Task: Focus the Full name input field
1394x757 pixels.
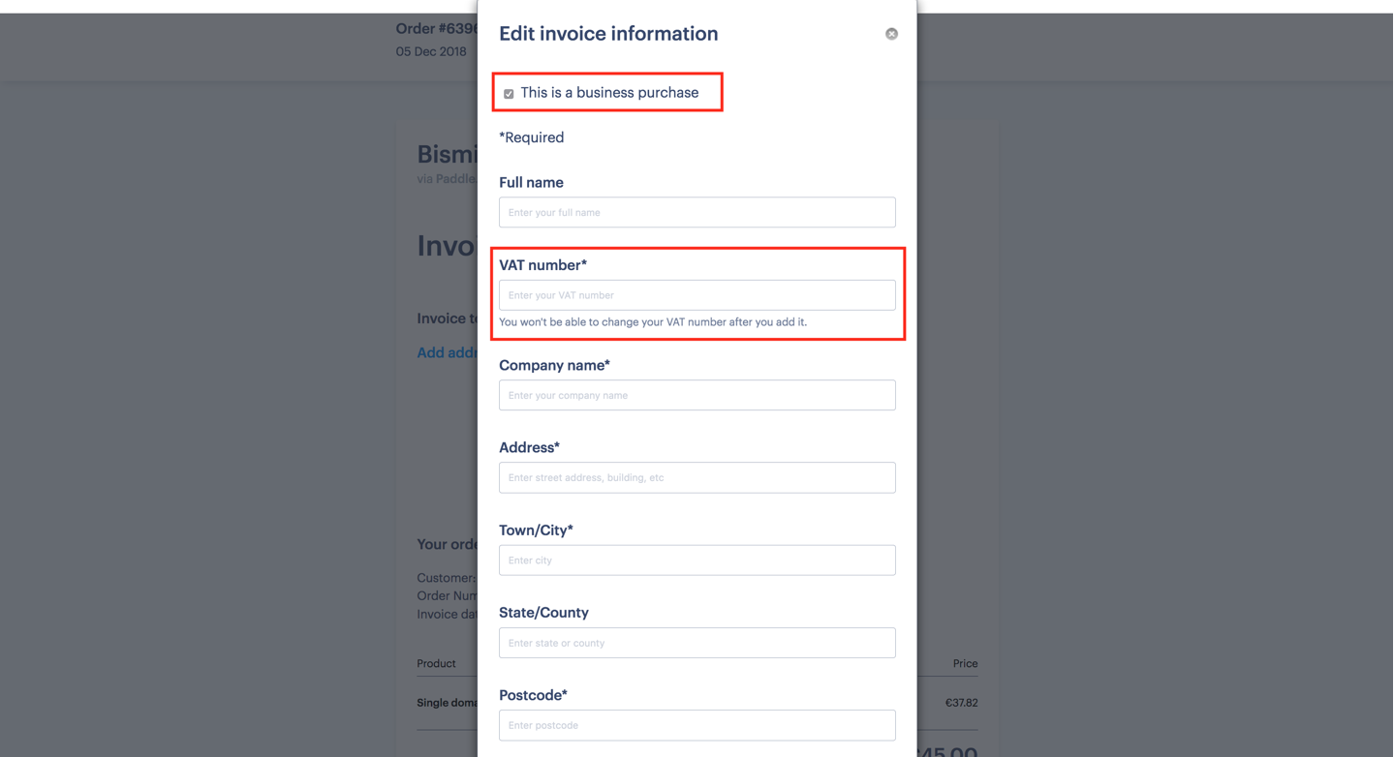Action: click(x=697, y=212)
